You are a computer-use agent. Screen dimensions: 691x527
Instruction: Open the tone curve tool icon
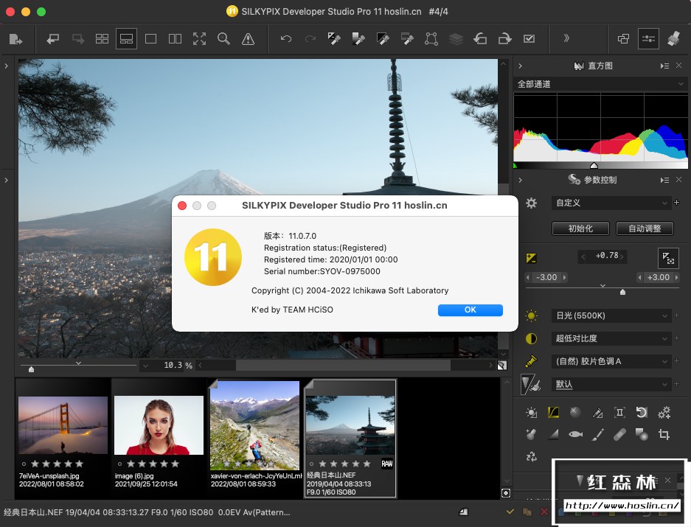(x=553, y=413)
